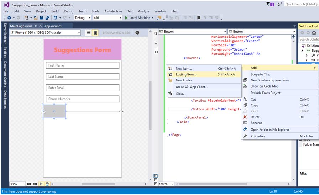Click the First Name textbox in designer

tap(82, 65)
